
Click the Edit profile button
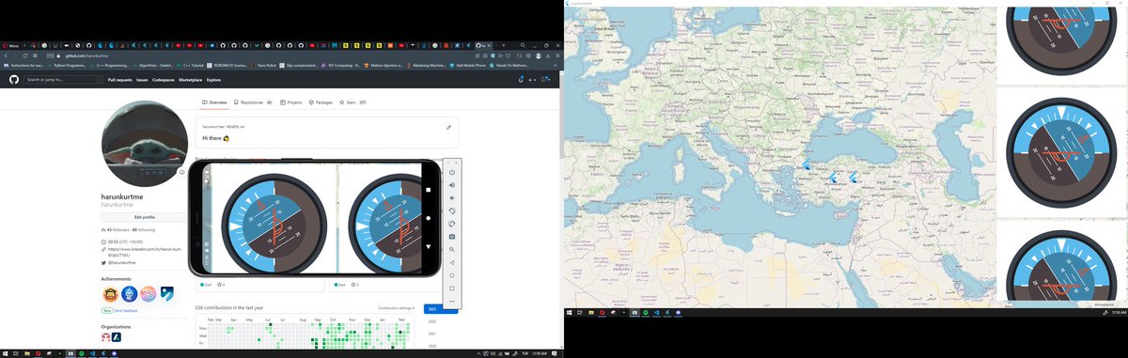[144, 216]
